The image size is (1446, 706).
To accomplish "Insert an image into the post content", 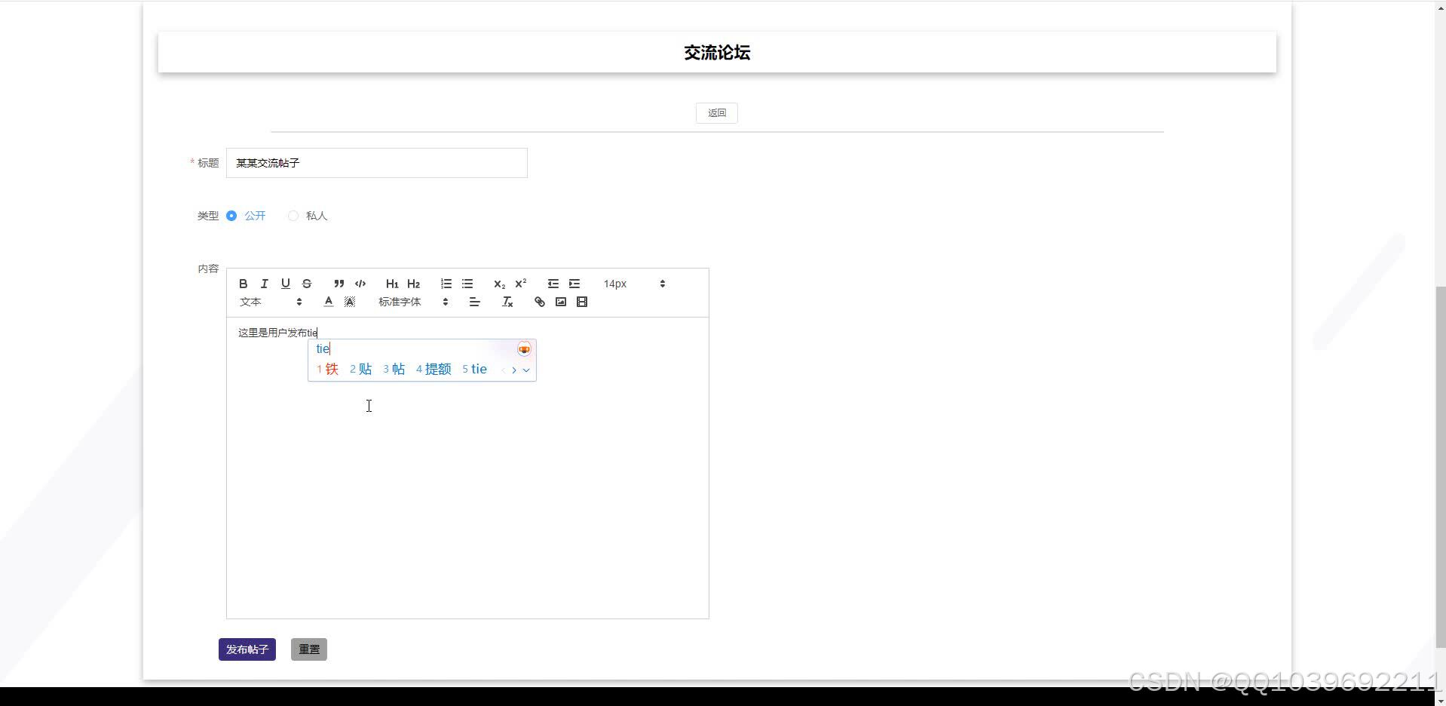I will 560,301.
